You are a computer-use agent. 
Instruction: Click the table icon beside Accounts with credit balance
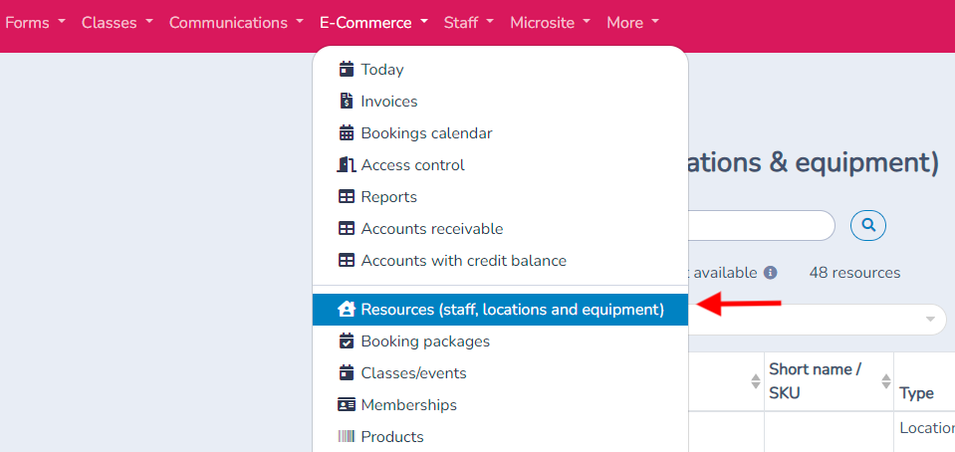coord(346,260)
